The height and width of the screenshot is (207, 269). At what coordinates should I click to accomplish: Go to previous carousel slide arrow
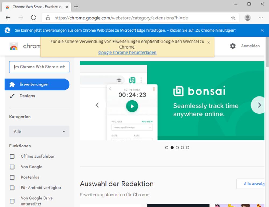(x=97, y=105)
